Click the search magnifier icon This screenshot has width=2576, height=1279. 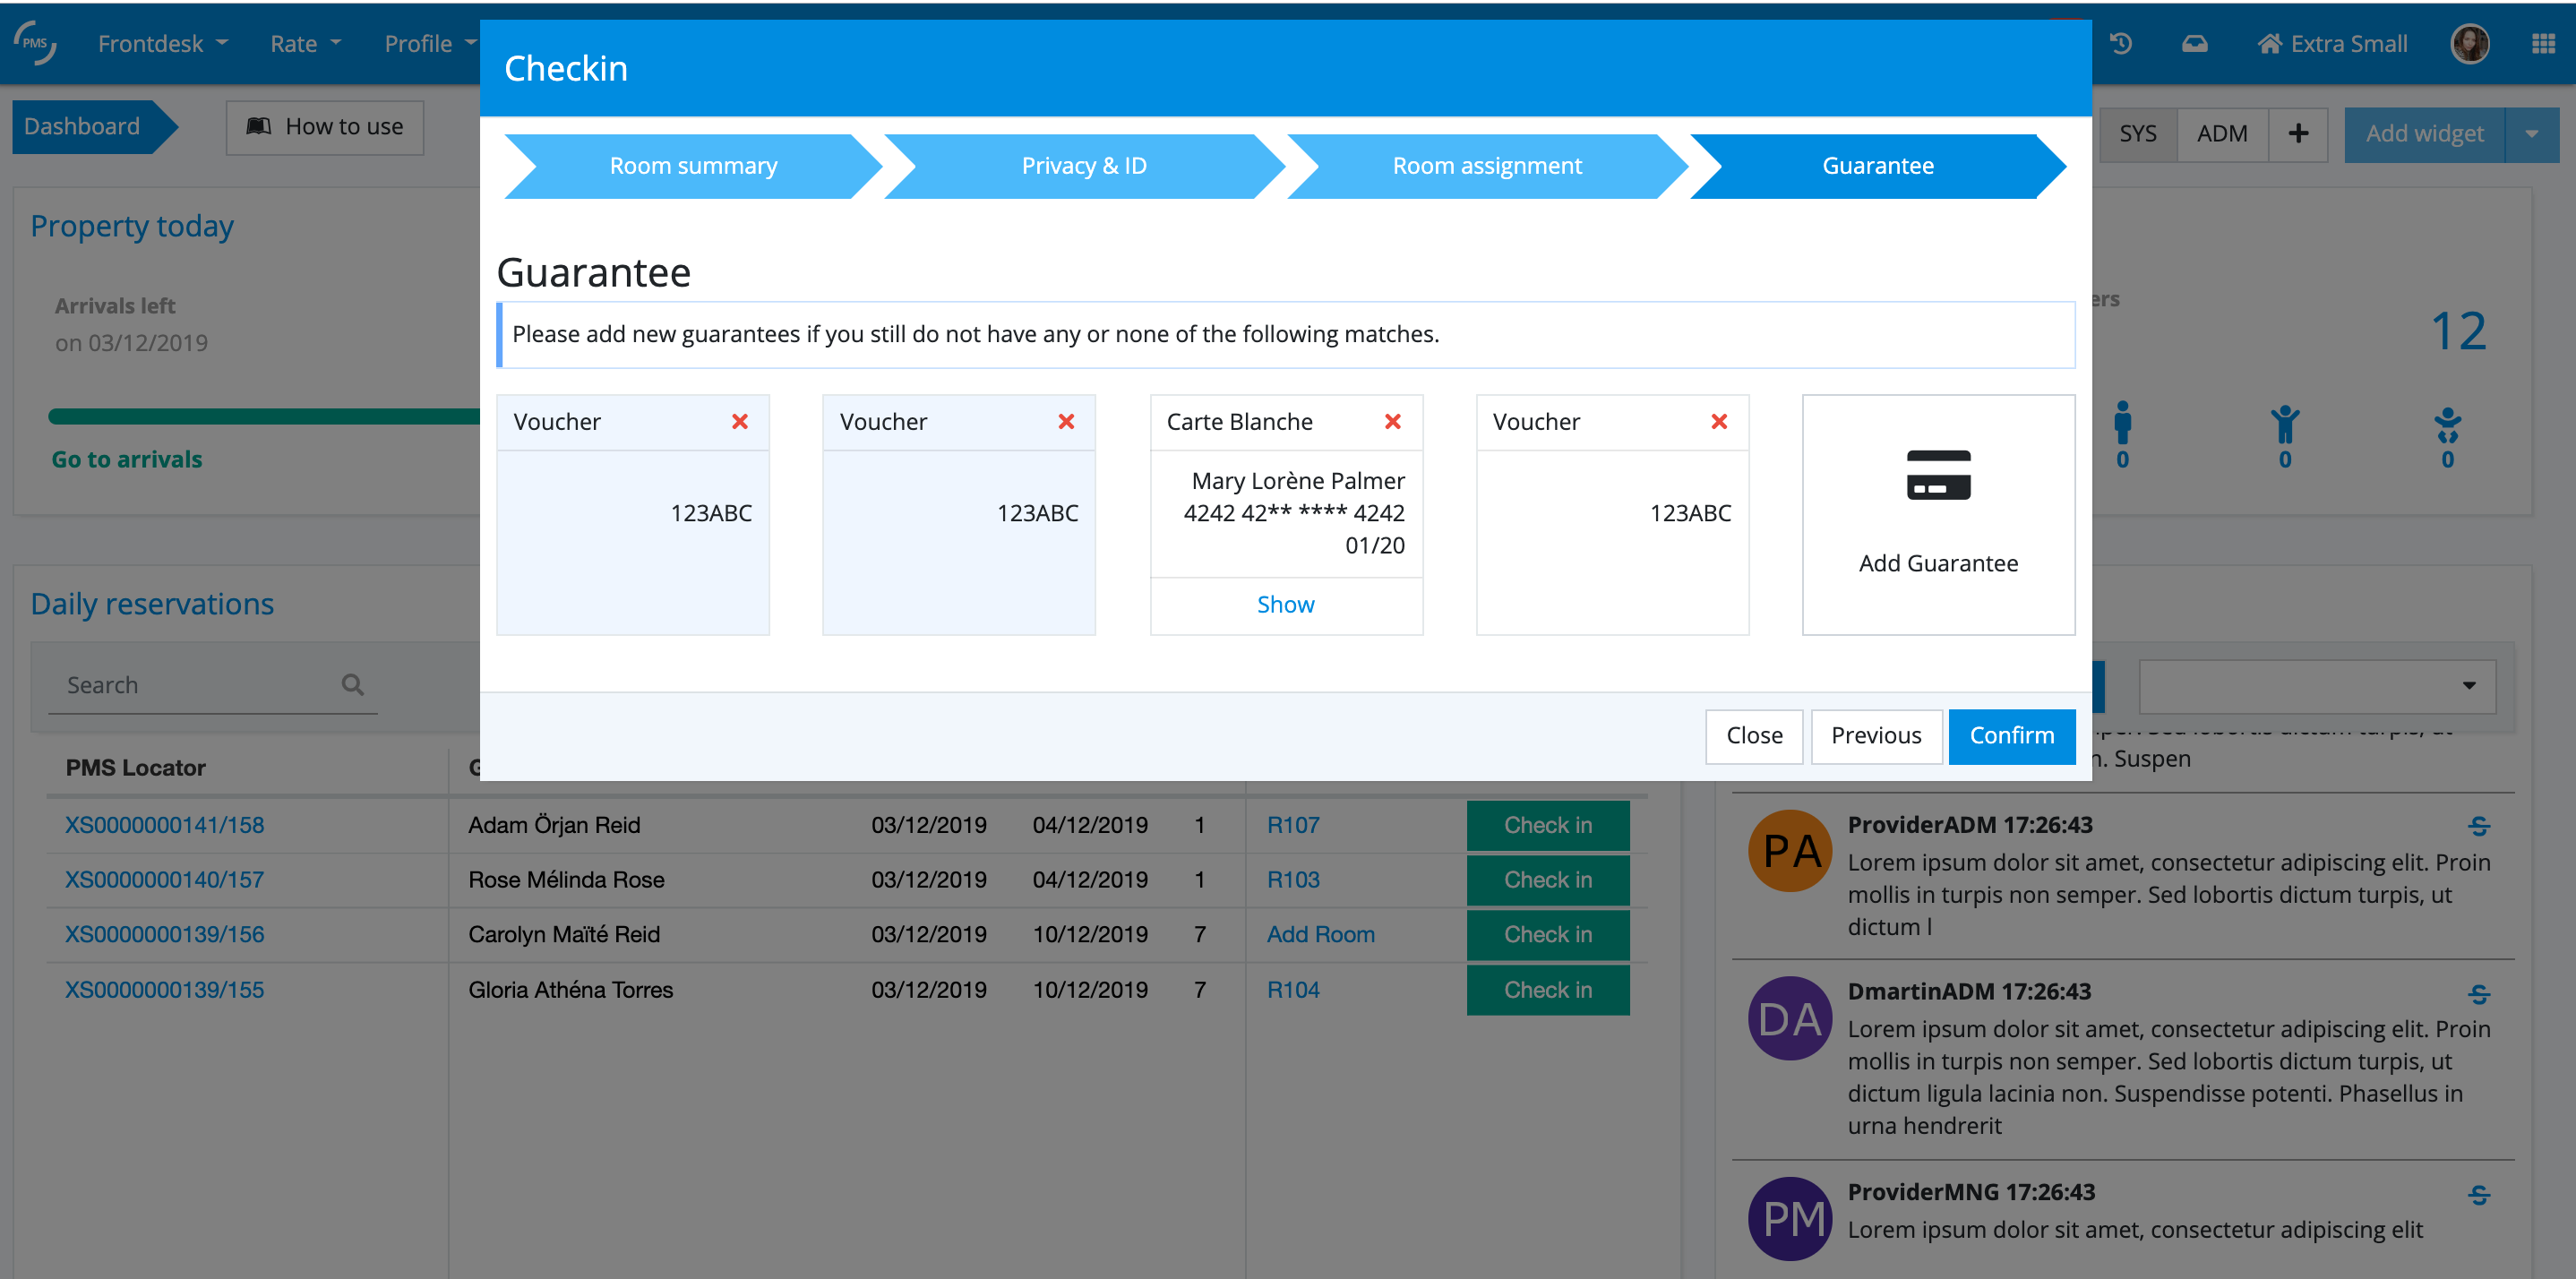click(352, 685)
